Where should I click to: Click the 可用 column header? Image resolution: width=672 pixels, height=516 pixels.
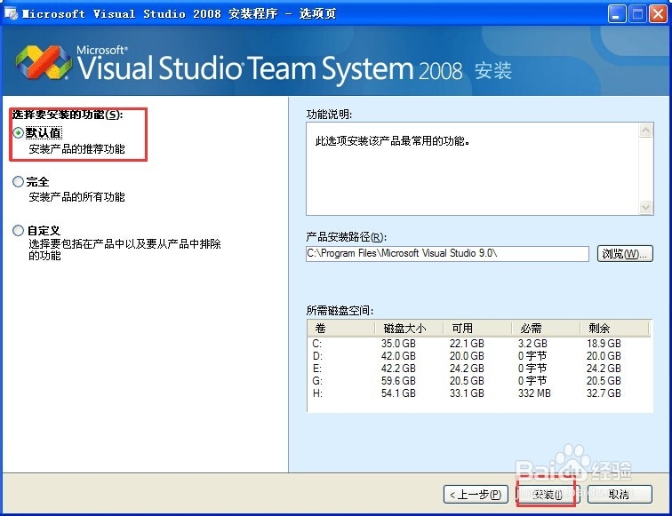pos(477,329)
